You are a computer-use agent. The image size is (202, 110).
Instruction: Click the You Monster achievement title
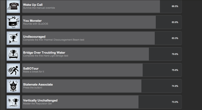(32, 21)
